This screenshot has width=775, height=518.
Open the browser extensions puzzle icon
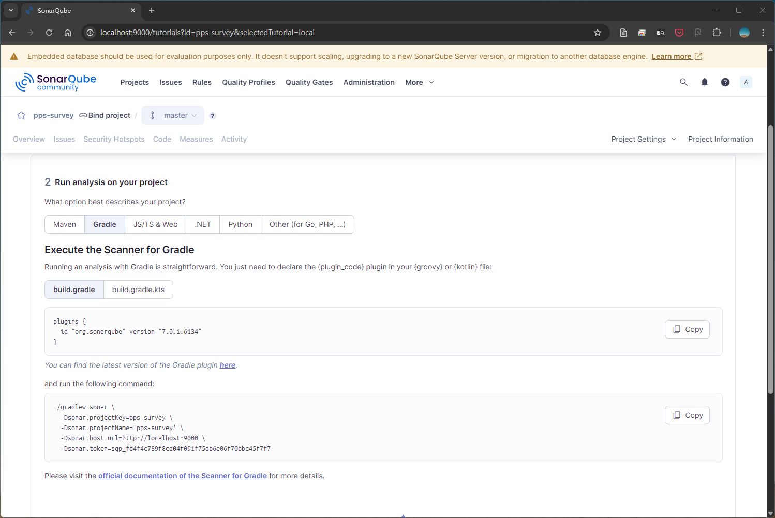(717, 33)
